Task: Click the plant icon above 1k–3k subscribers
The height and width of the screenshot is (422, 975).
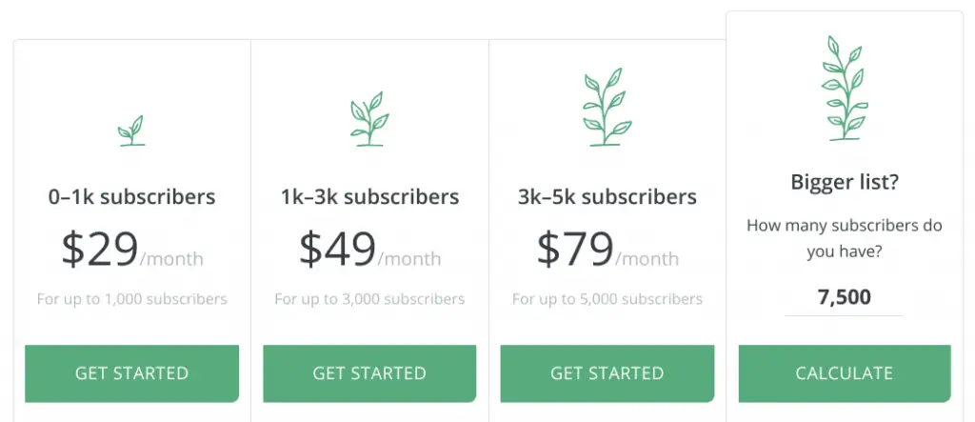Action: (x=369, y=119)
